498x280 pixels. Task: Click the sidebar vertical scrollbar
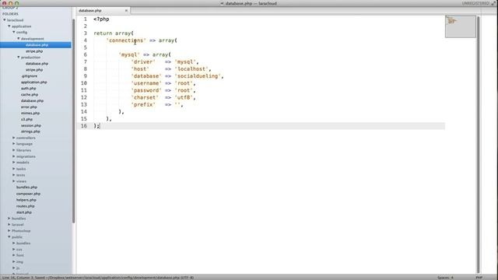tap(73, 121)
